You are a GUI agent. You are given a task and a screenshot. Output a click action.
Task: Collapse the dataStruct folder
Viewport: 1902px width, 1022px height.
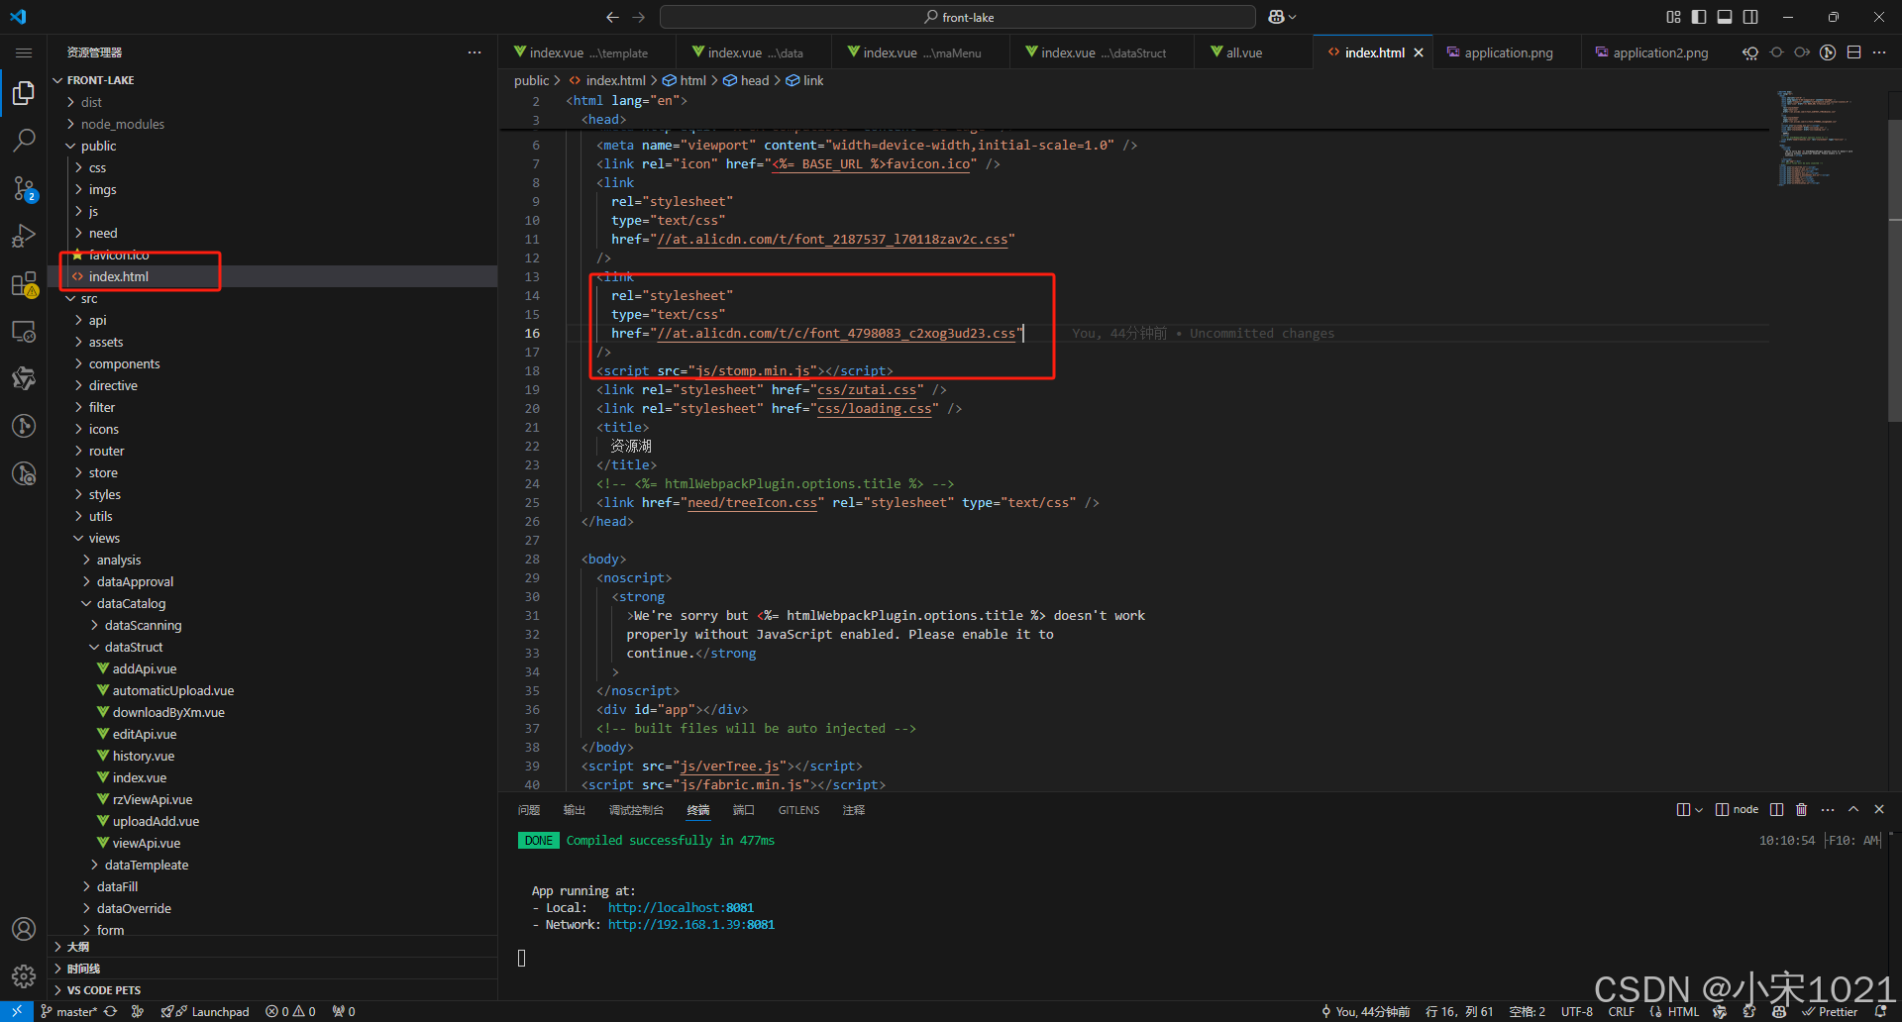pyautogui.click(x=133, y=647)
